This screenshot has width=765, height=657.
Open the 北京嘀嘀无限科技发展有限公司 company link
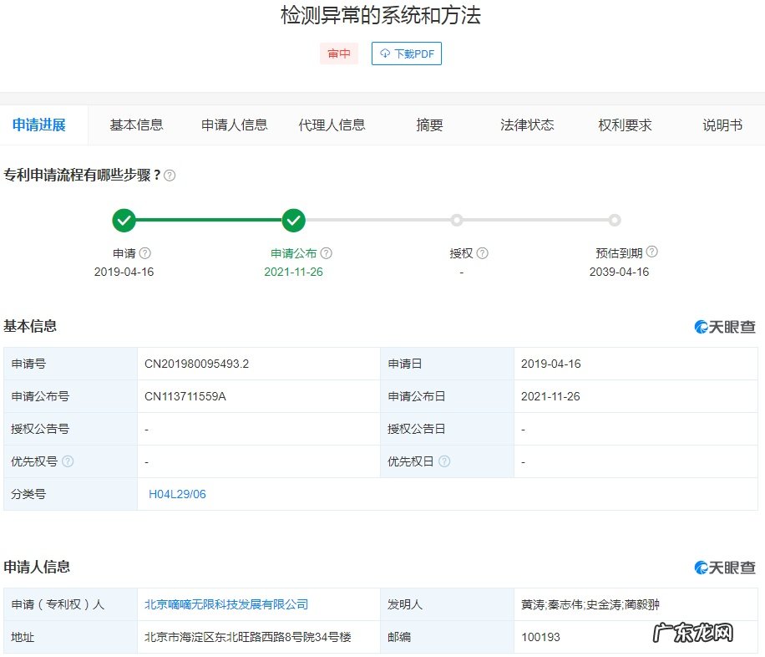tap(225, 604)
